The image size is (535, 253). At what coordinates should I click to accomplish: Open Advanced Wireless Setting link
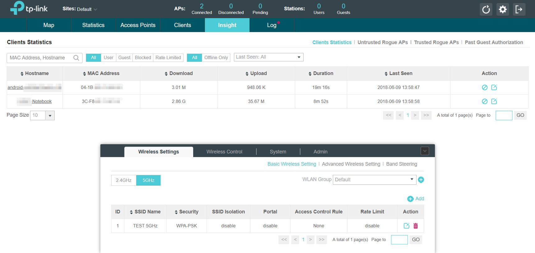point(351,164)
